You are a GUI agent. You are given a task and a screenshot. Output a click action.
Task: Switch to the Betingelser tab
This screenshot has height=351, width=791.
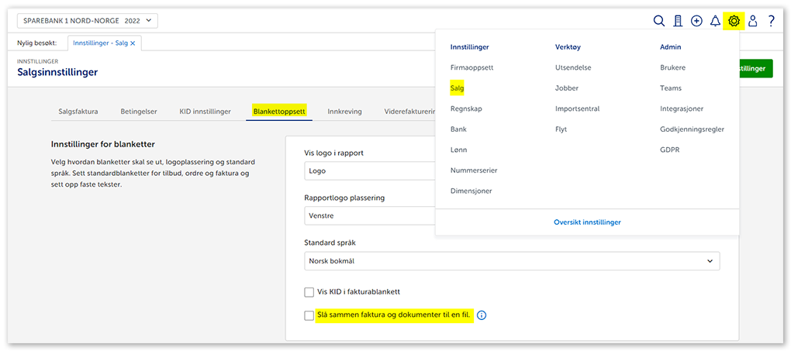139,112
